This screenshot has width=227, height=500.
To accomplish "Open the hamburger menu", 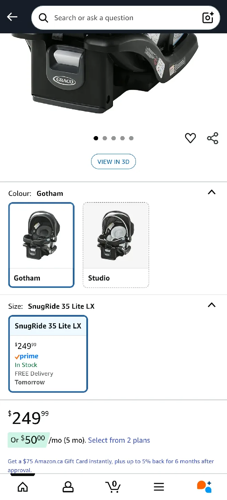I will coord(159,486).
